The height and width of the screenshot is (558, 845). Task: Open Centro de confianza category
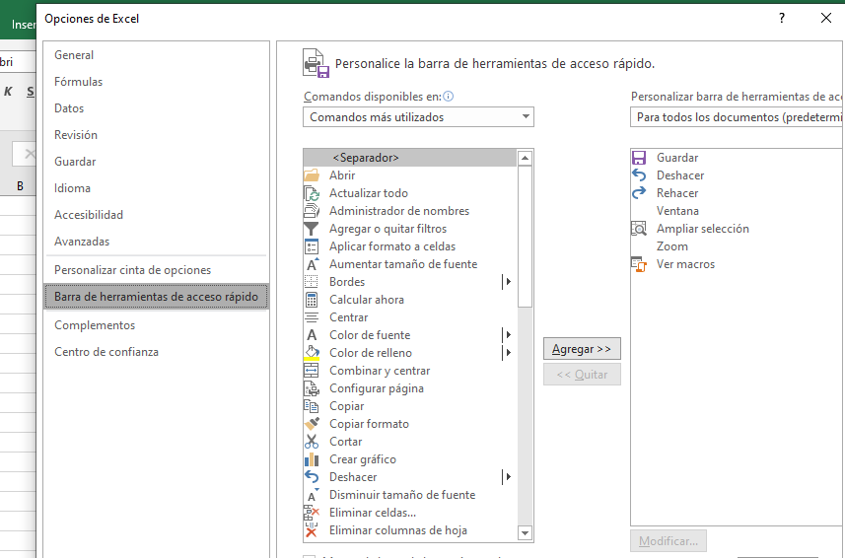point(106,352)
